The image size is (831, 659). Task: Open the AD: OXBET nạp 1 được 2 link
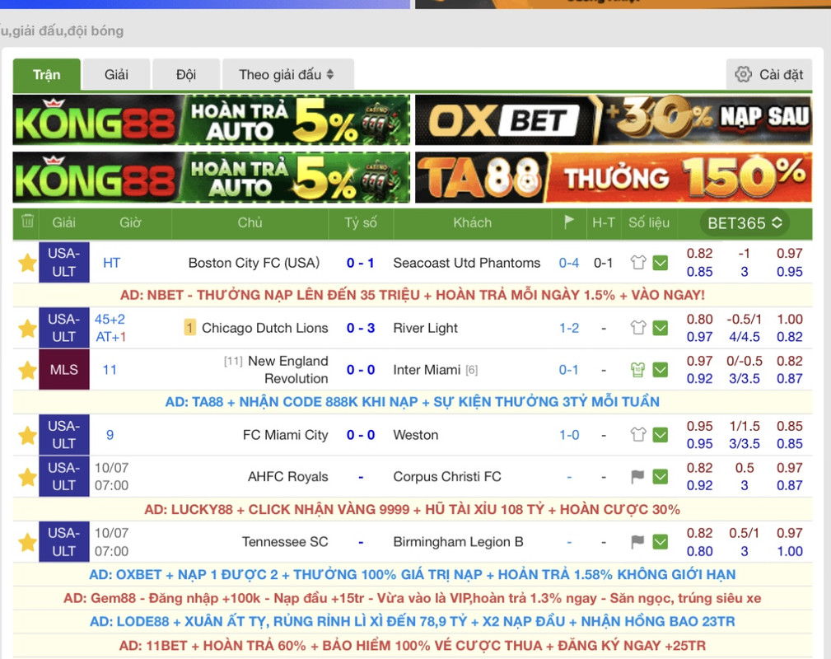point(413,575)
